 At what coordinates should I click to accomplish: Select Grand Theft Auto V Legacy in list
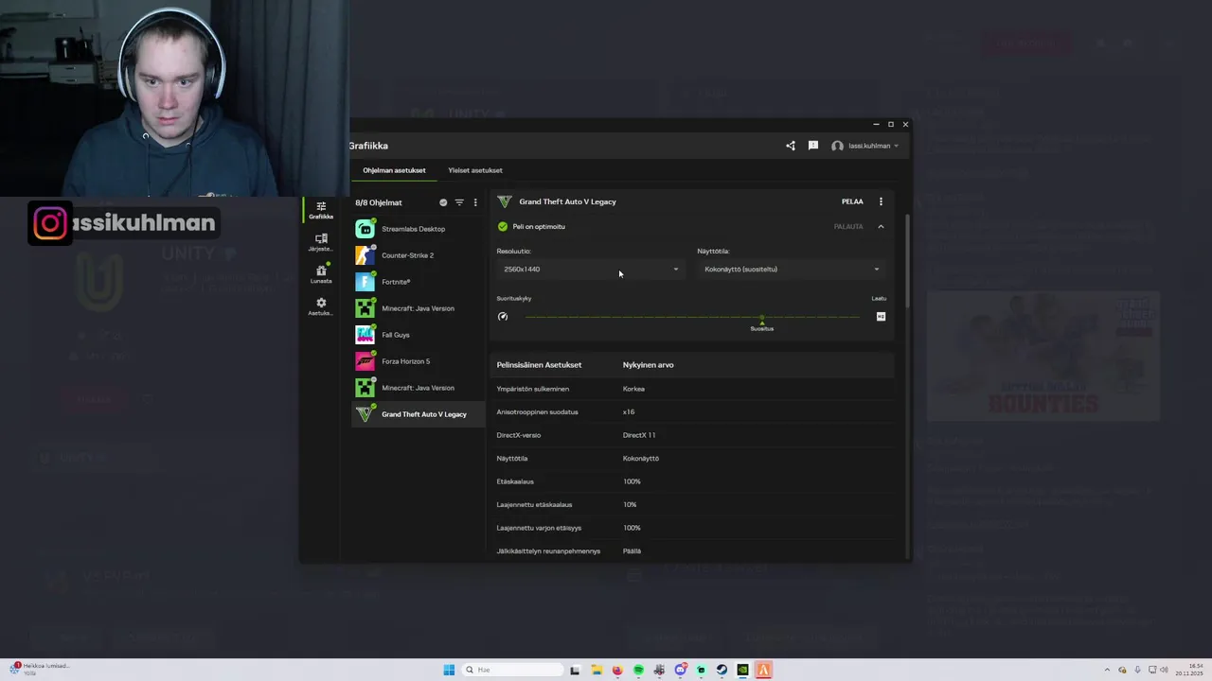pyautogui.click(x=418, y=414)
